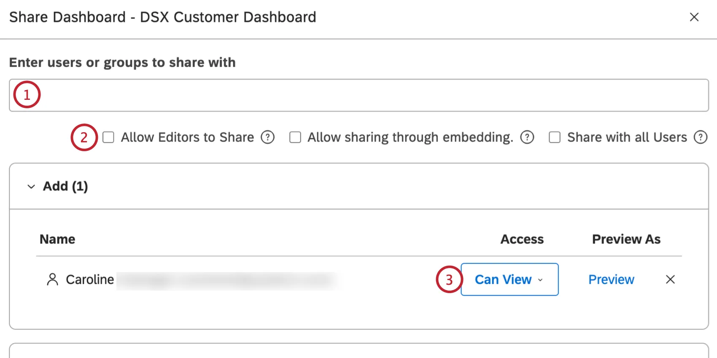
Task: Click the red step 3 marker
Action: [449, 280]
